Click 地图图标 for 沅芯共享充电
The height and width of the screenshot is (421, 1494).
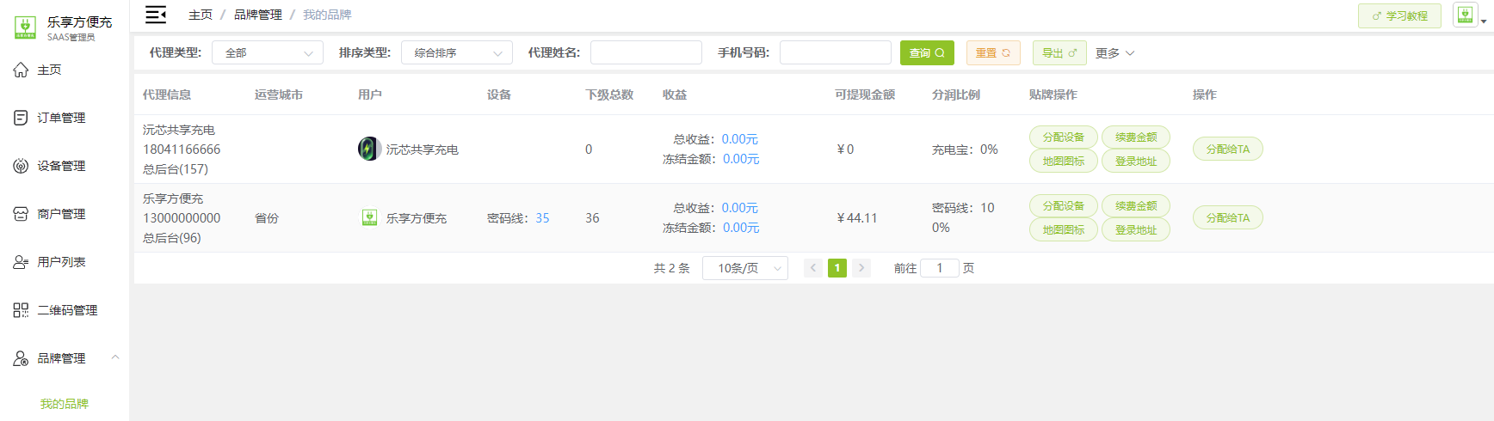coord(1064,161)
